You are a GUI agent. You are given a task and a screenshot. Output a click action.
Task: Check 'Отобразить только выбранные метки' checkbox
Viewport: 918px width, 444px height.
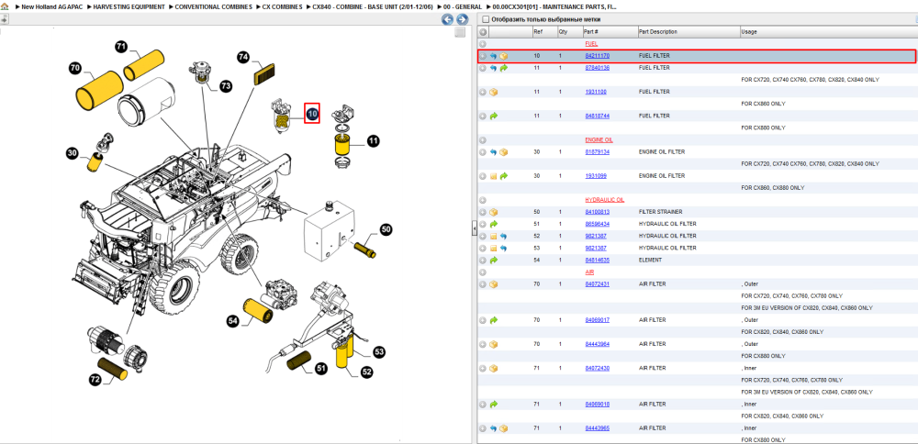[485, 19]
